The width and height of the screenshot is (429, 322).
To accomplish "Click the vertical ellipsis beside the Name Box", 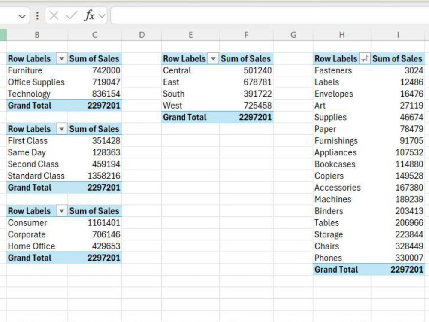I will [x=37, y=15].
